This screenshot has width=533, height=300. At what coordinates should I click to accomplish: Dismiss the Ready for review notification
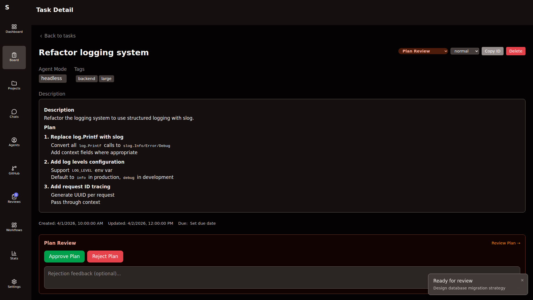522,280
